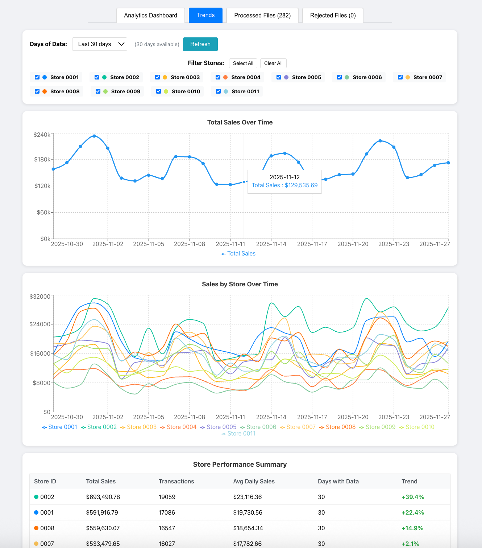Viewport: 482px width, 548px height.
Task: Click the 2025-11-12 data point tooltip
Action: pyautogui.click(x=284, y=181)
